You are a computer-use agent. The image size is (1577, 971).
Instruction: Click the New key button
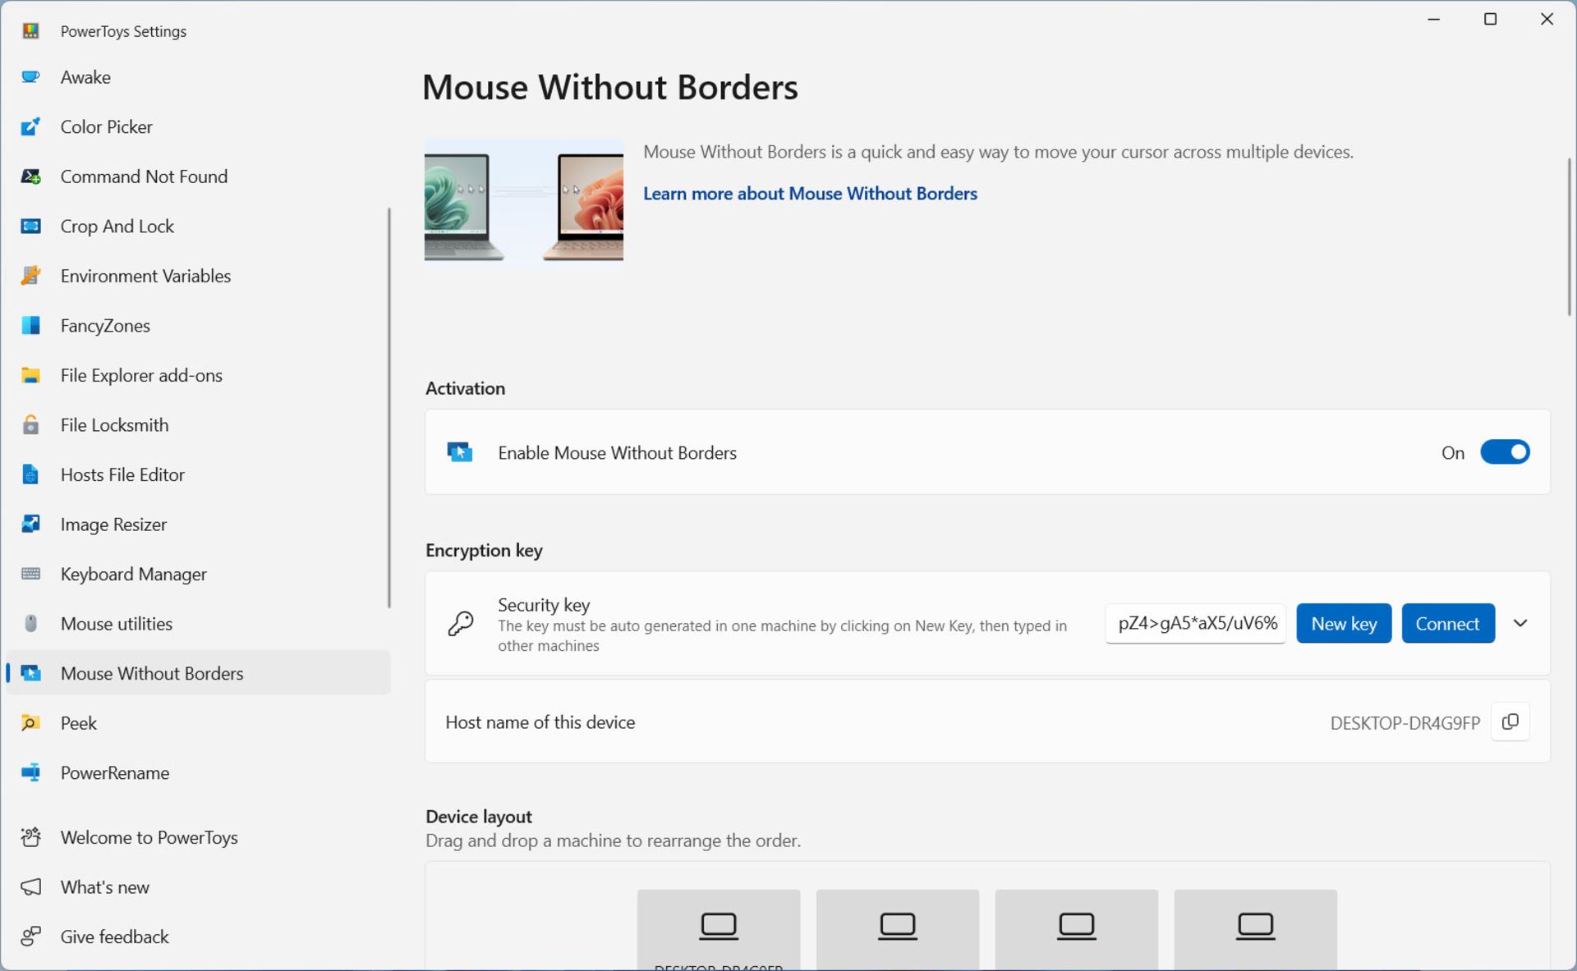pyautogui.click(x=1343, y=624)
